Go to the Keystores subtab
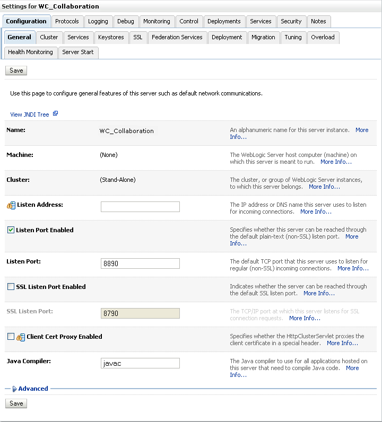 point(111,37)
